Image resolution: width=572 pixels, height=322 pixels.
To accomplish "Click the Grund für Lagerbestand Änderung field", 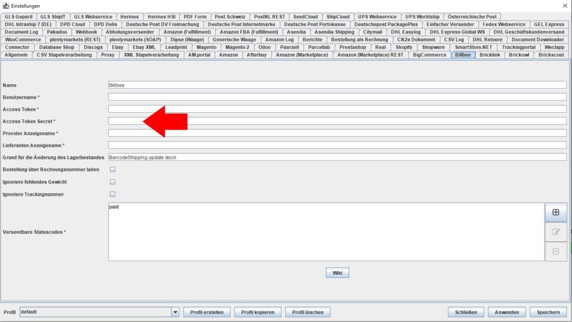I will click(337, 157).
